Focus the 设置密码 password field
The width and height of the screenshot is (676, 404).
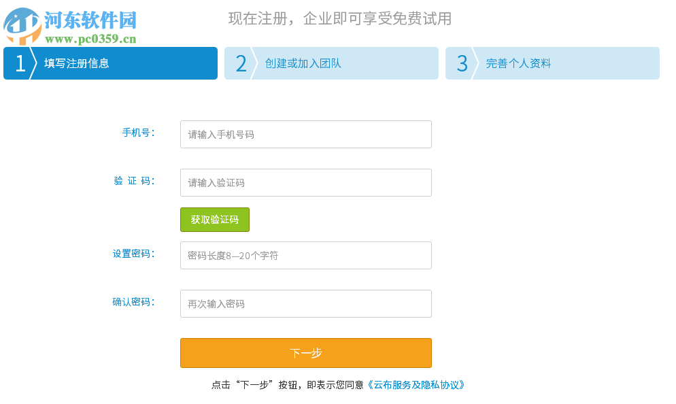pos(305,256)
